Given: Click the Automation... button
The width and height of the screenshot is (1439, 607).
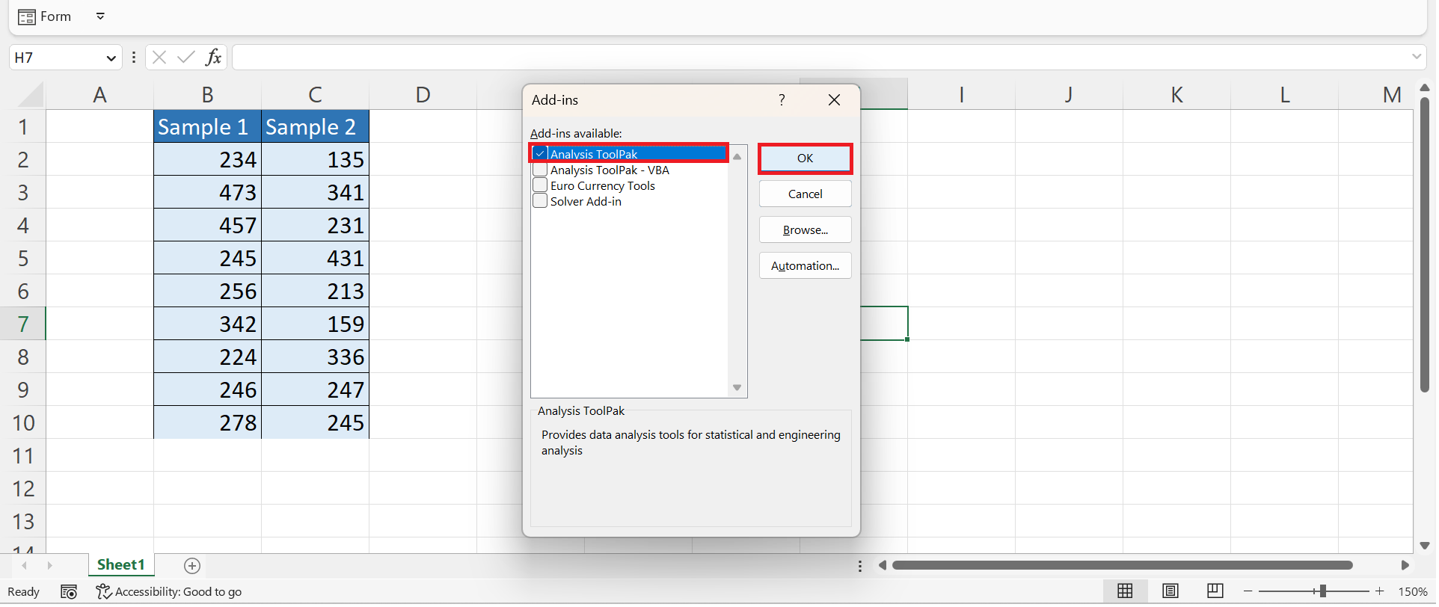Looking at the screenshot, I should pyautogui.click(x=805, y=266).
